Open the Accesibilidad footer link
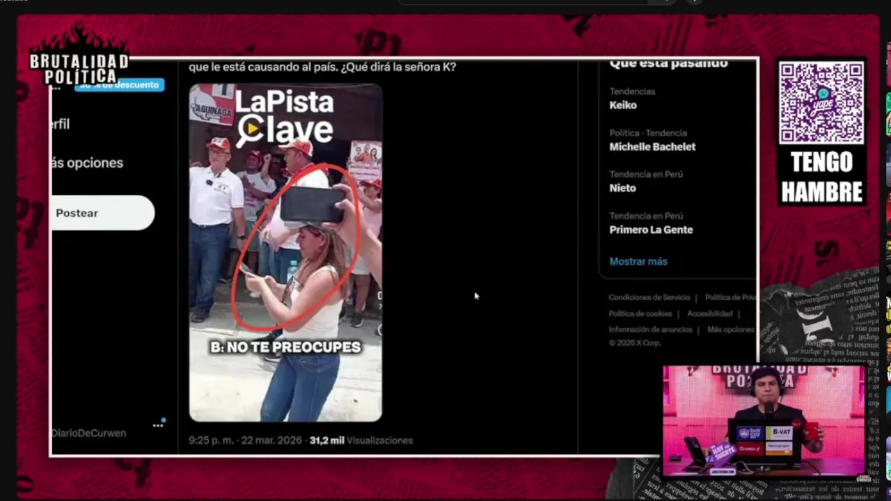 pos(710,314)
